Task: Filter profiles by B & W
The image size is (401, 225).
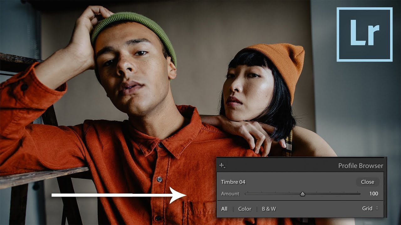Action: point(269,209)
